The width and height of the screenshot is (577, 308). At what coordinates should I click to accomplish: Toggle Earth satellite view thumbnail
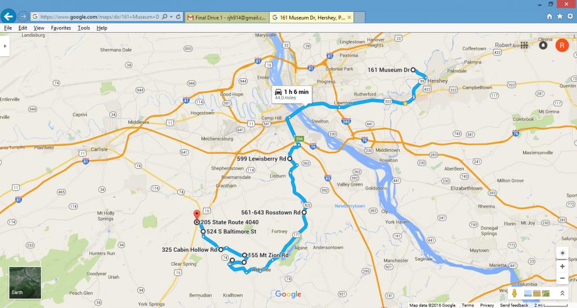pyautogui.click(x=25, y=282)
